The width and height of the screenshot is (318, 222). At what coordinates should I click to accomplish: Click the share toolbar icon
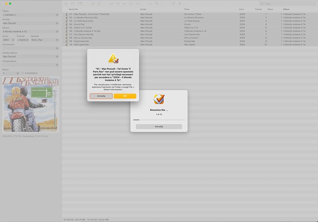tap(99, 3)
